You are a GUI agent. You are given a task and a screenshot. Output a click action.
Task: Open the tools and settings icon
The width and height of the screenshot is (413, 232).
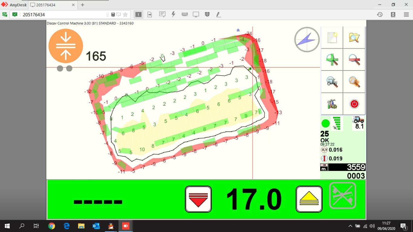click(332, 104)
